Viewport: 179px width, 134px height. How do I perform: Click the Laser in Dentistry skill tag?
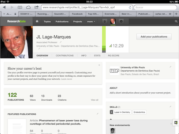coord(122,112)
